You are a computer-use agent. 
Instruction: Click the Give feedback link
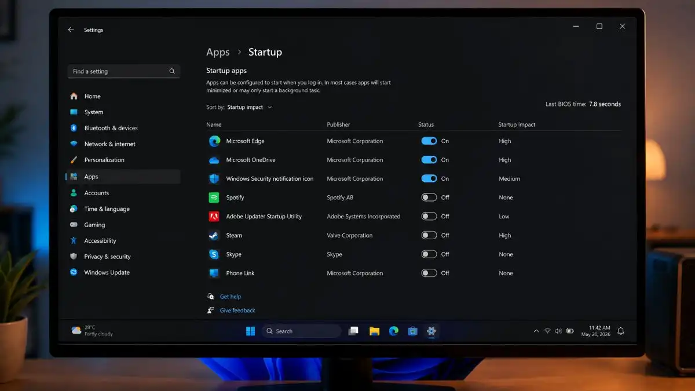(x=237, y=310)
